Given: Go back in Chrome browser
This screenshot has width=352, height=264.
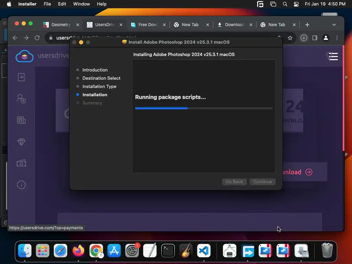Looking at the screenshot, I should click(15, 38).
